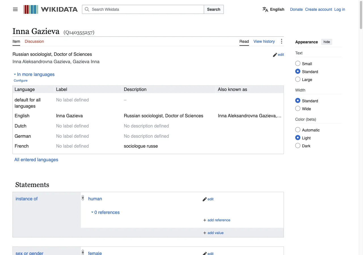Click the pencil edit icon beside description
Viewport: 363px width, 255px height.
point(275,55)
